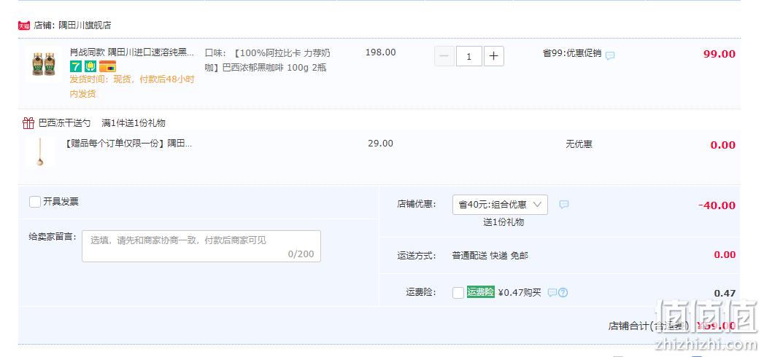Click the comment icon beside store discount dropdown
764x357 pixels.
564,205
